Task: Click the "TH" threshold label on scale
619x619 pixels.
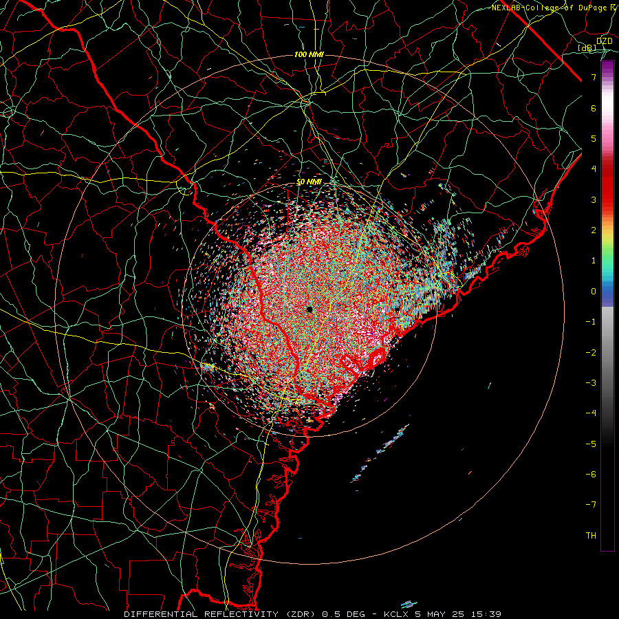Action: pos(591,536)
